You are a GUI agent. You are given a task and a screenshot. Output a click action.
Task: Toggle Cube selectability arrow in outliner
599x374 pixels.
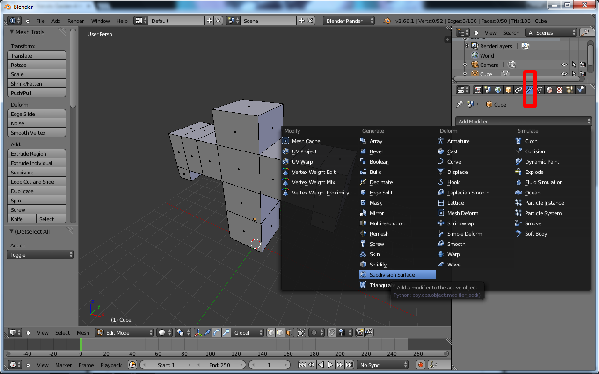pyautogui.click(x=574, y=74)
